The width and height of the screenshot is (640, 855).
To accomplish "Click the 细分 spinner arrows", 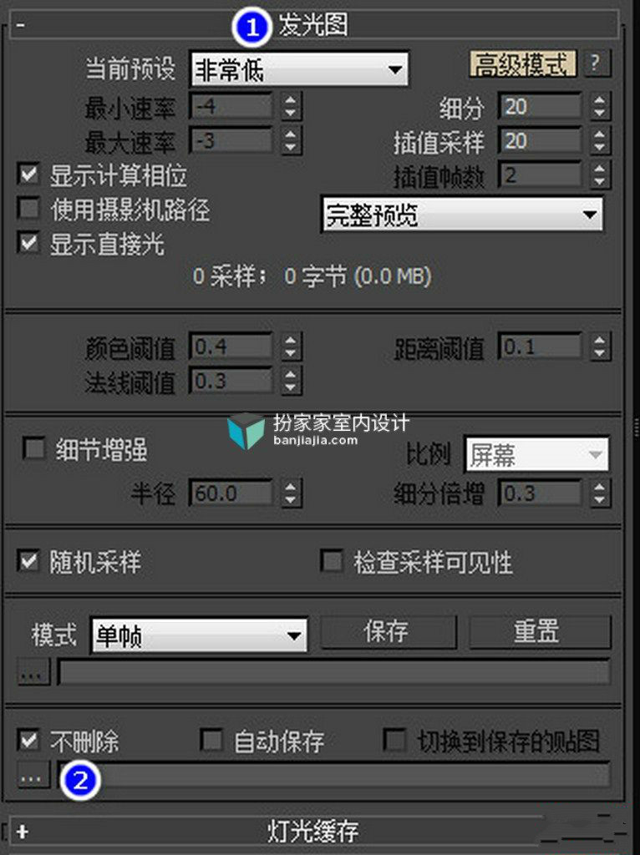I will point(600,106).
